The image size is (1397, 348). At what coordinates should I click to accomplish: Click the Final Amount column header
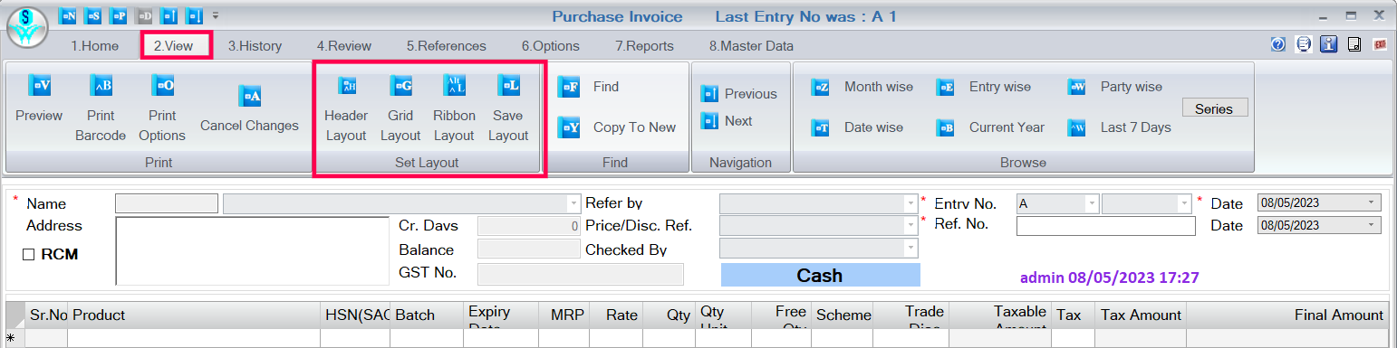click(1287, 315)
